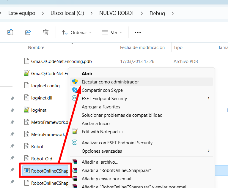Open the Ver dropdown
The height and width of the screenshot is (188, 228).
coord(112,33)
